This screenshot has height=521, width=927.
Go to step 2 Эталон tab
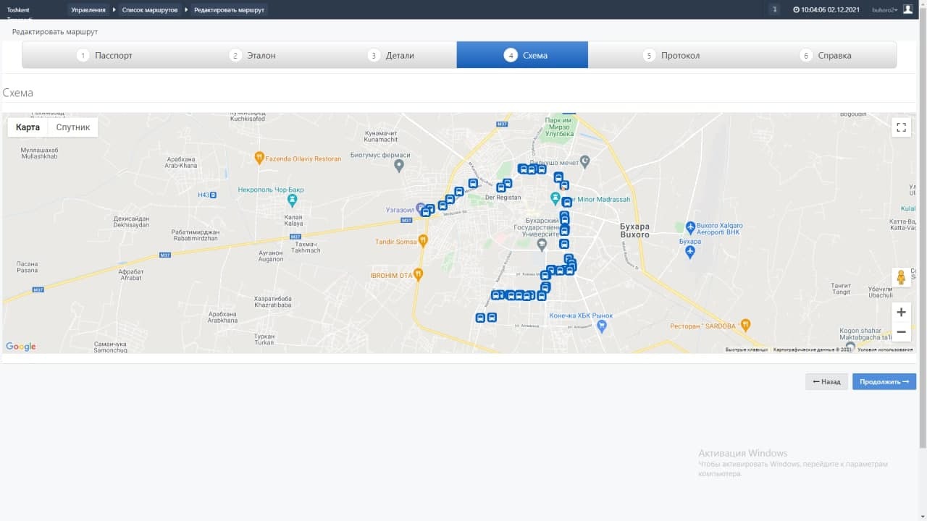[253, 55]
